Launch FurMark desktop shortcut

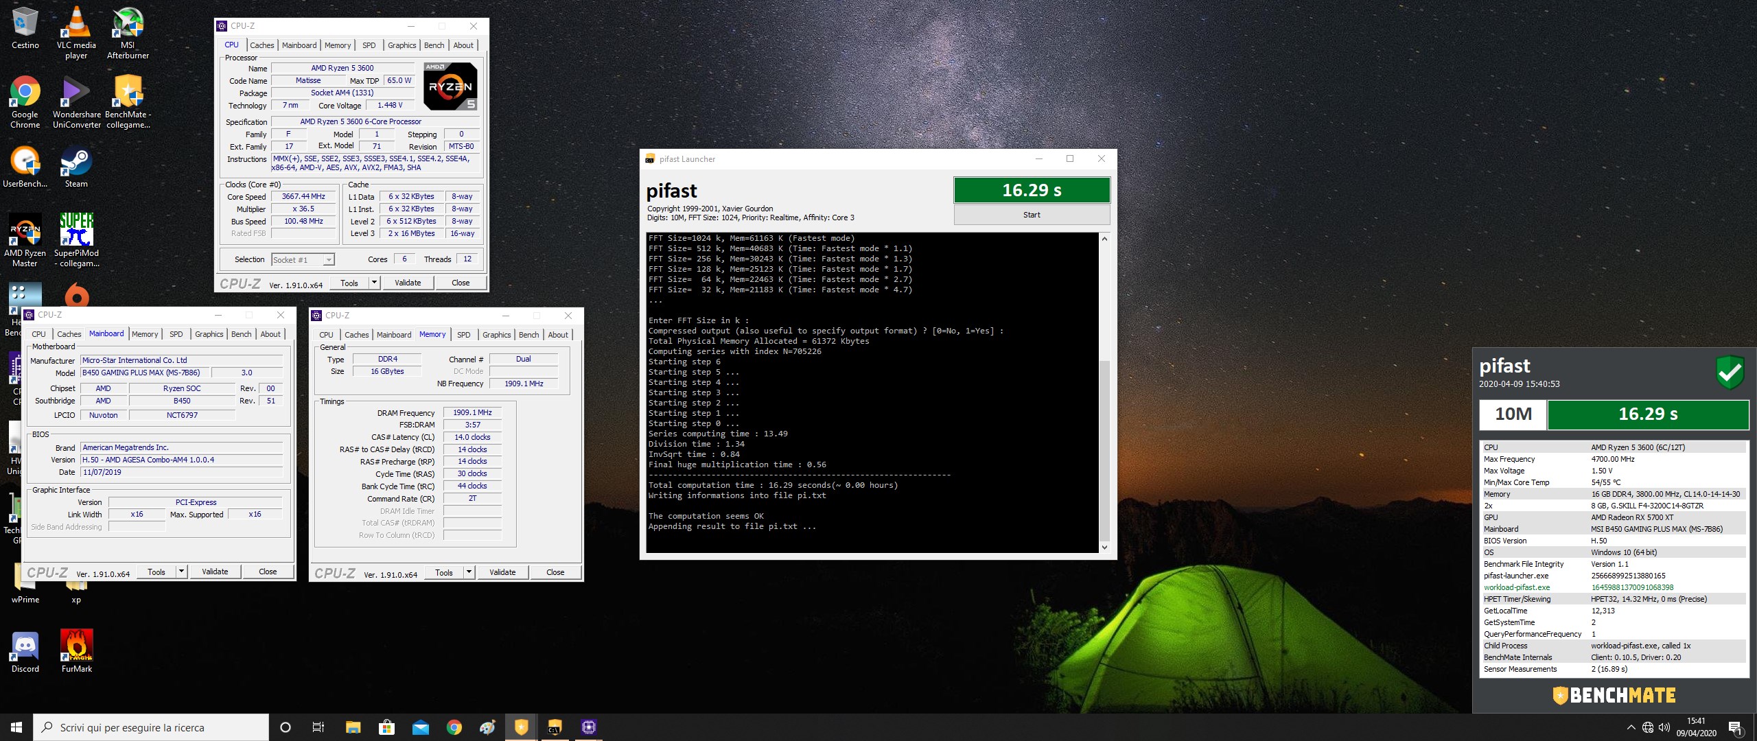click(76, 652)
